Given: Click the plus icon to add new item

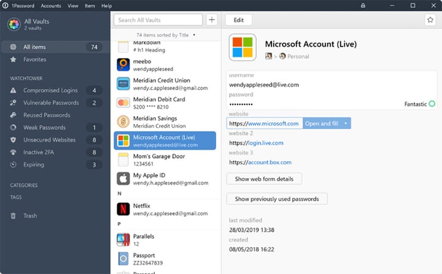Looking at the screenshot, I should 212,20.
